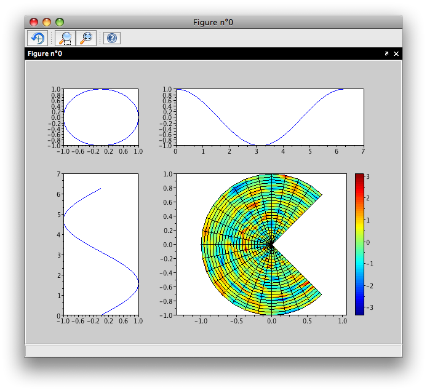Click inside the cosine curve plot

pos(269,117)
